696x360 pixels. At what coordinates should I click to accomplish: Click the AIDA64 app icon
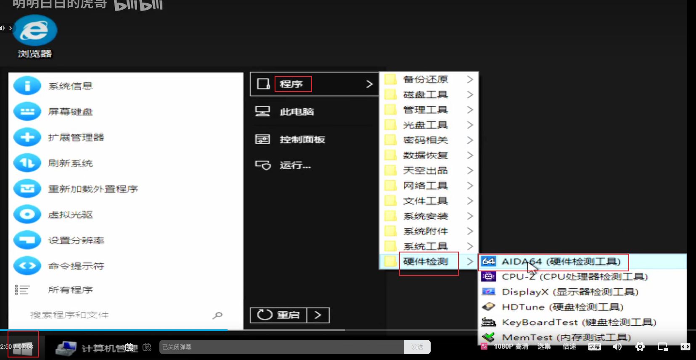pos(489,261)
